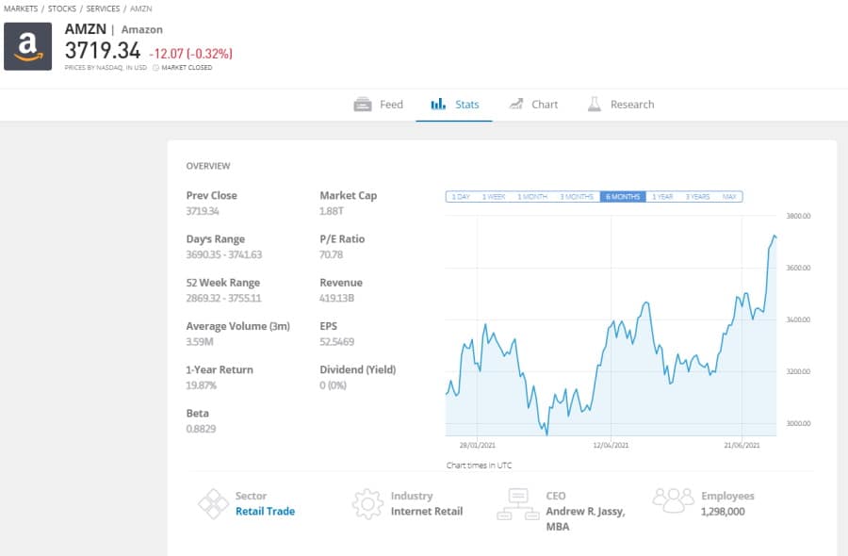Click the Industry gear icon
This screenshot has width=848, height=556.
click(x=367, y=503)
